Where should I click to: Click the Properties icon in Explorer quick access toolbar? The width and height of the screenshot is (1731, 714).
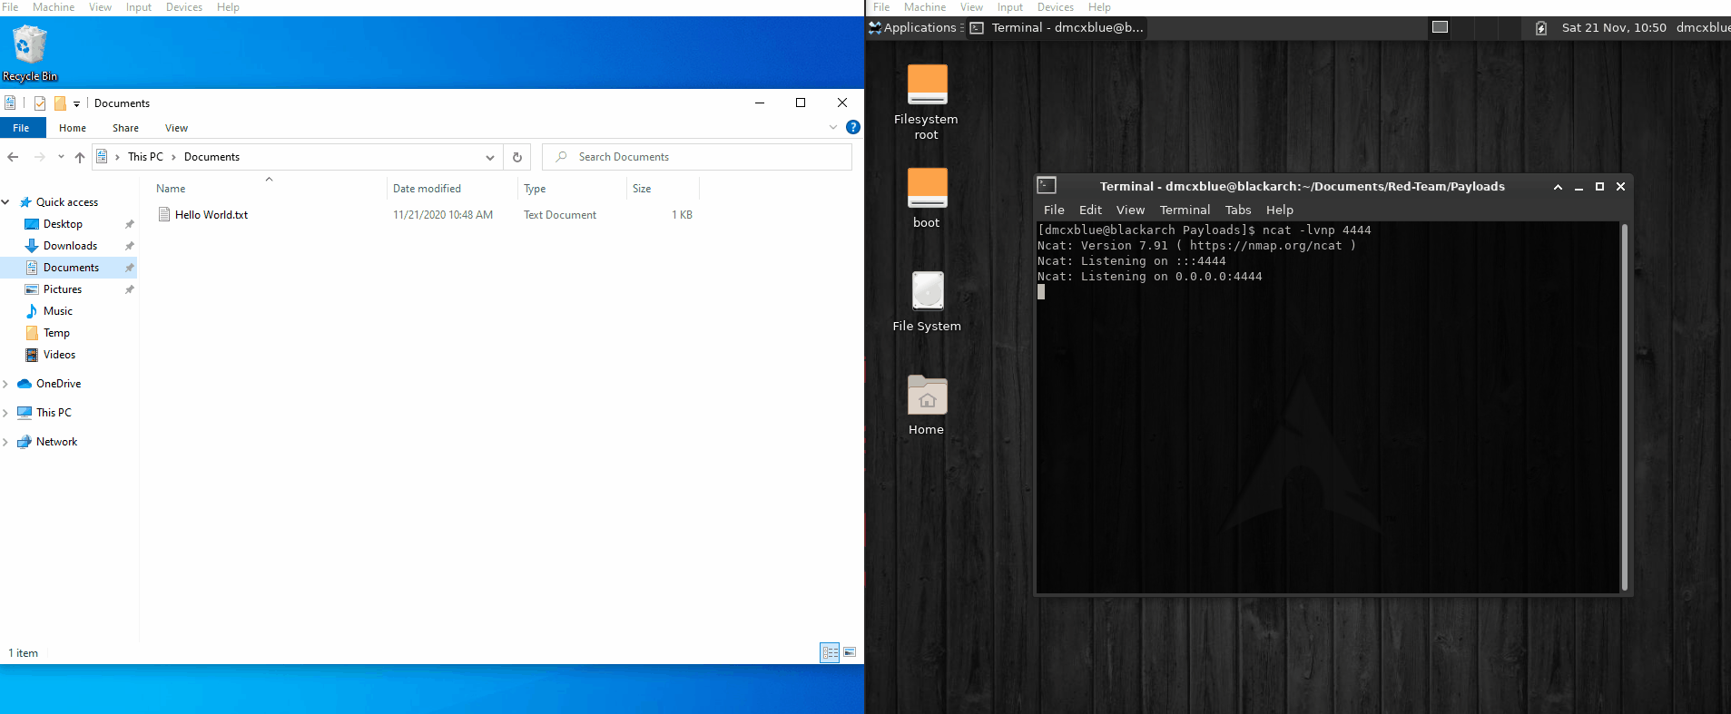point(40,103)
